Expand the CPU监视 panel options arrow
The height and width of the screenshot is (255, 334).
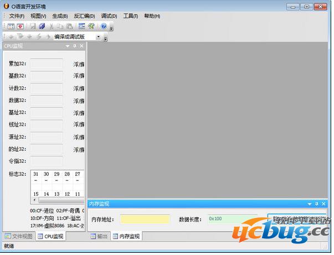(68, 46)
